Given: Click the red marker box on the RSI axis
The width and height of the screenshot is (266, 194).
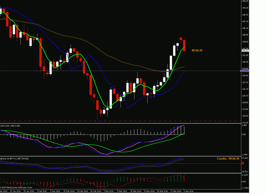Looking at the screenshot, I should pyautogui.click(x=243, y=163).
